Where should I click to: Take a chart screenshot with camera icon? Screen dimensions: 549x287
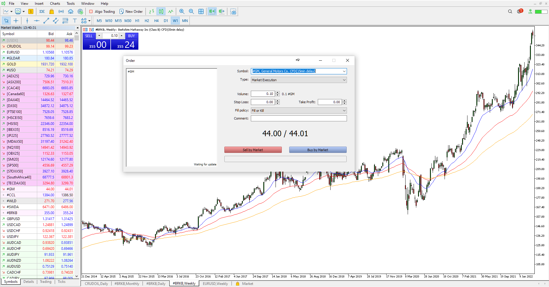[x=234, y=12]
